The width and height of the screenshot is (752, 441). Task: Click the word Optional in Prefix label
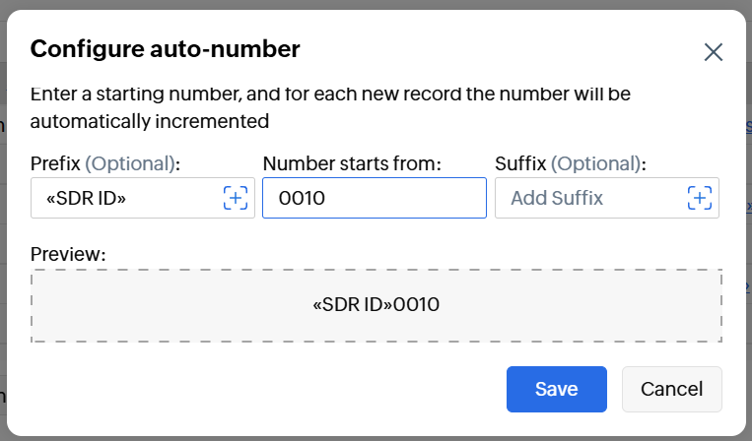click(x=130, y=162)
